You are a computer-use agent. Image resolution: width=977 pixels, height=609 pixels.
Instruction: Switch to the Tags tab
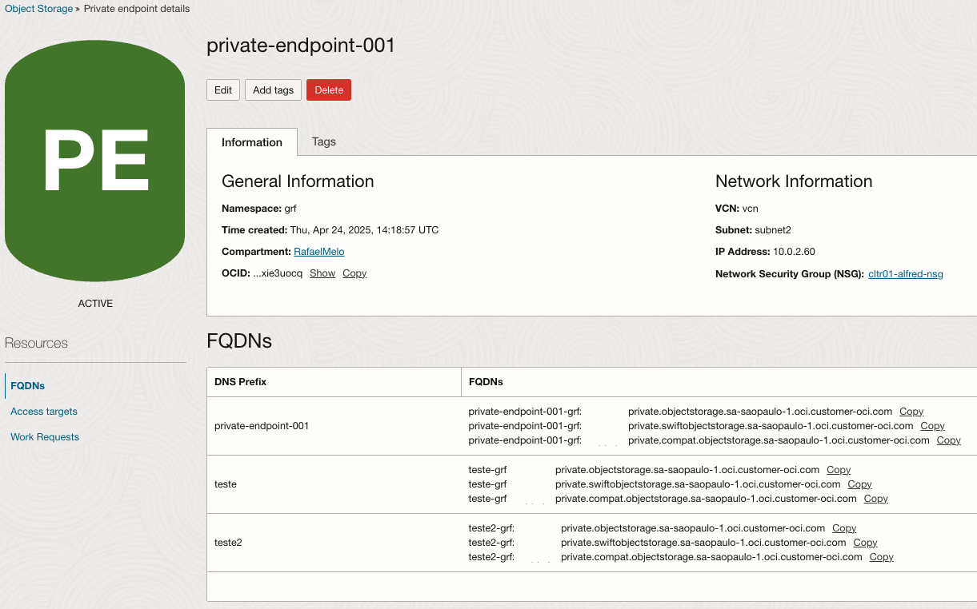[323, 141]
